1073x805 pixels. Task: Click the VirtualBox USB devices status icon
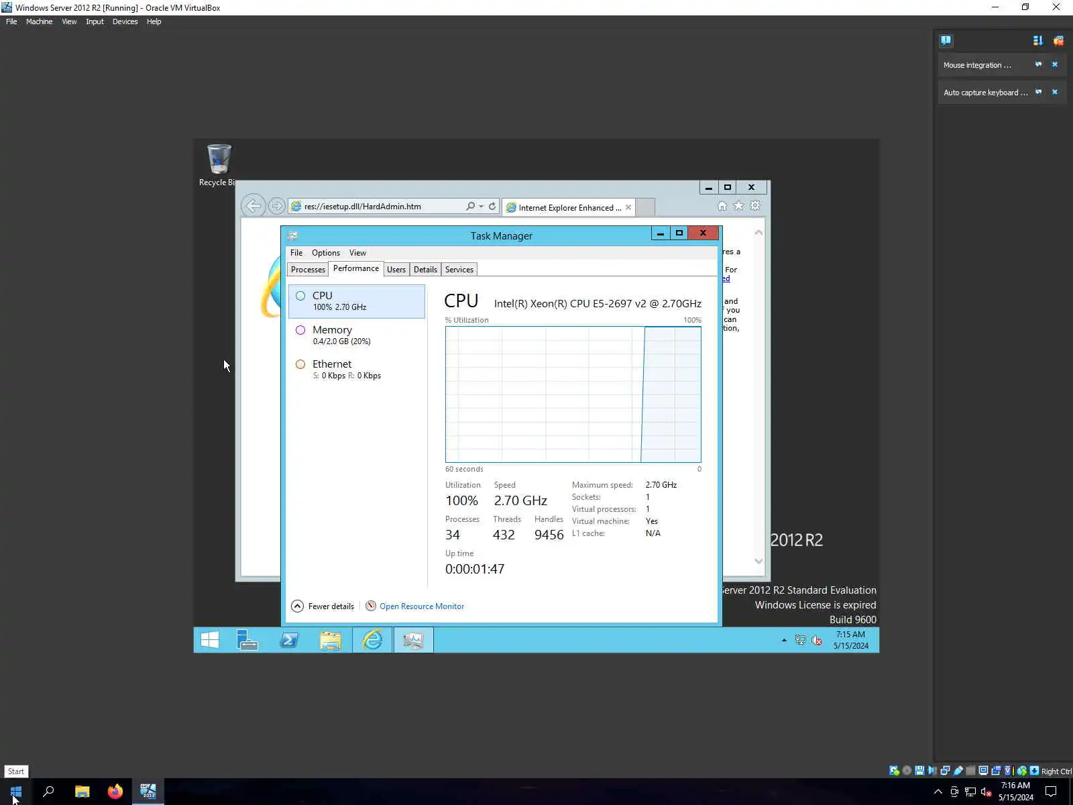pos(958,771)
